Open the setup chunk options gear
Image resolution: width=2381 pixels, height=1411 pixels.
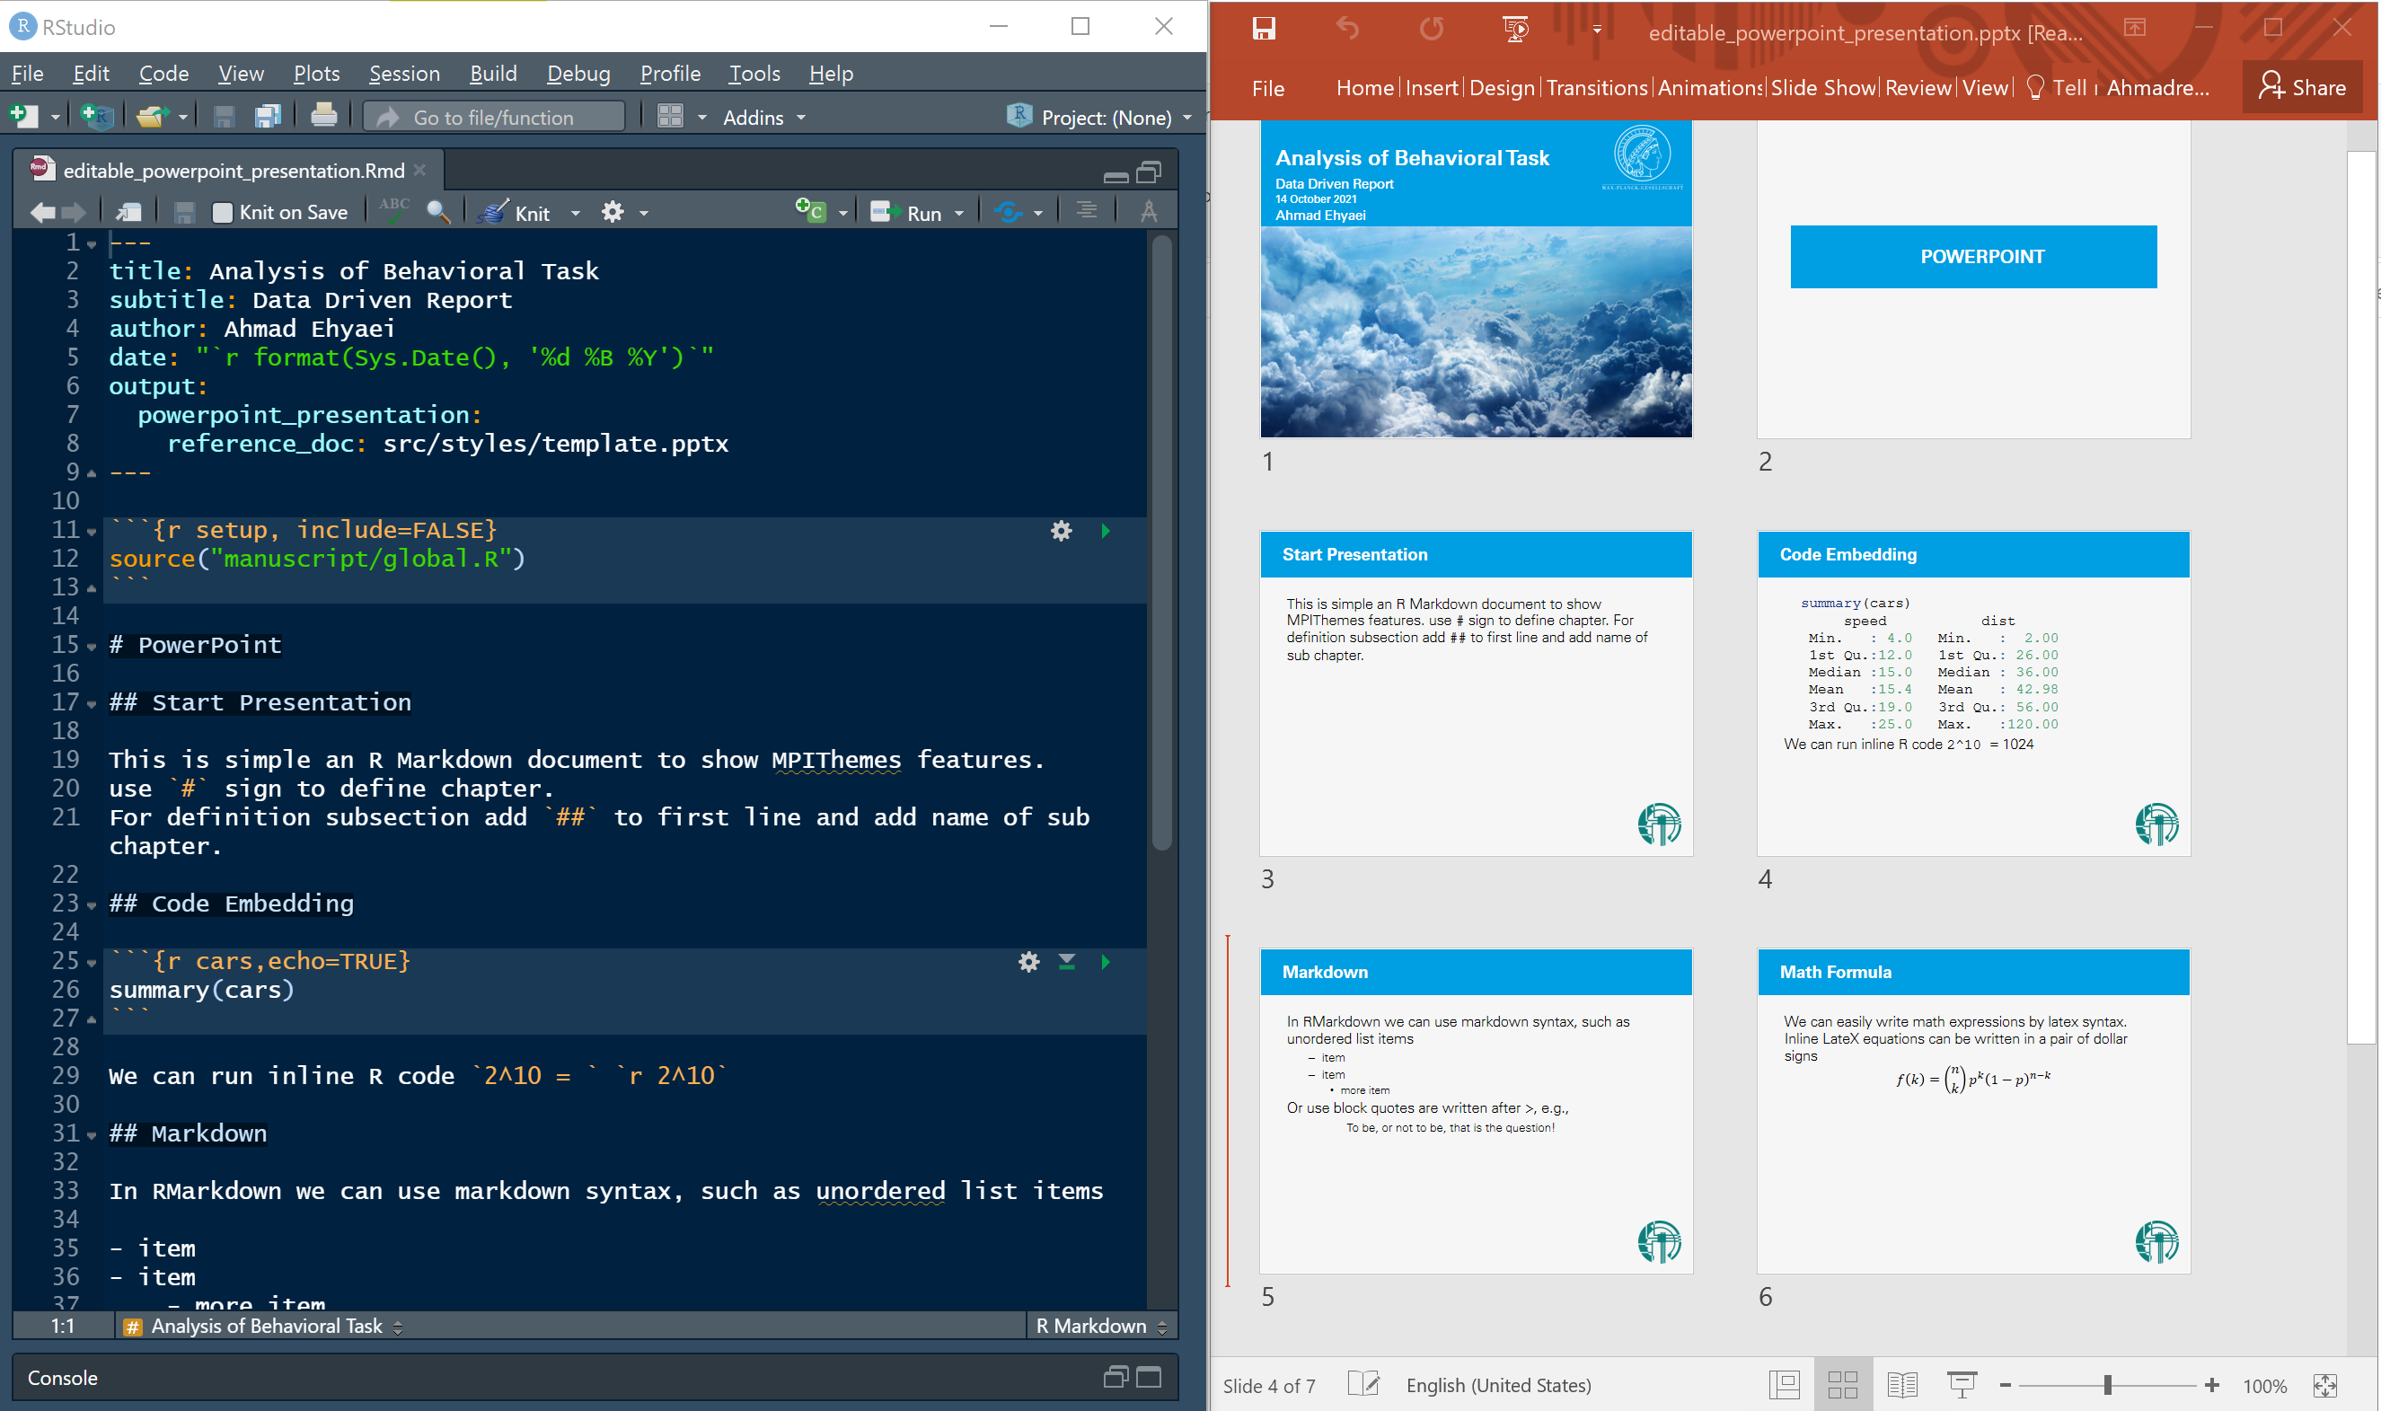(x=1062, y=531)
